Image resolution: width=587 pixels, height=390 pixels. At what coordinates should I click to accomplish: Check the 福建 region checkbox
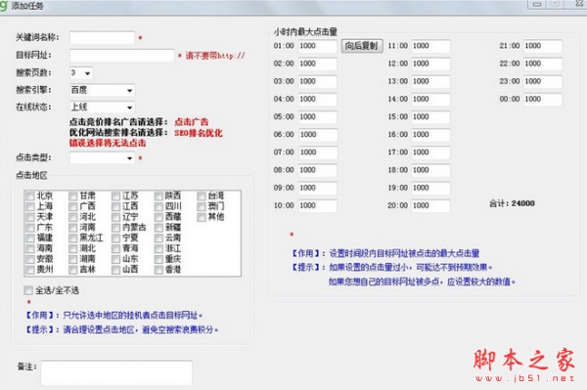(x=30, y=238)
